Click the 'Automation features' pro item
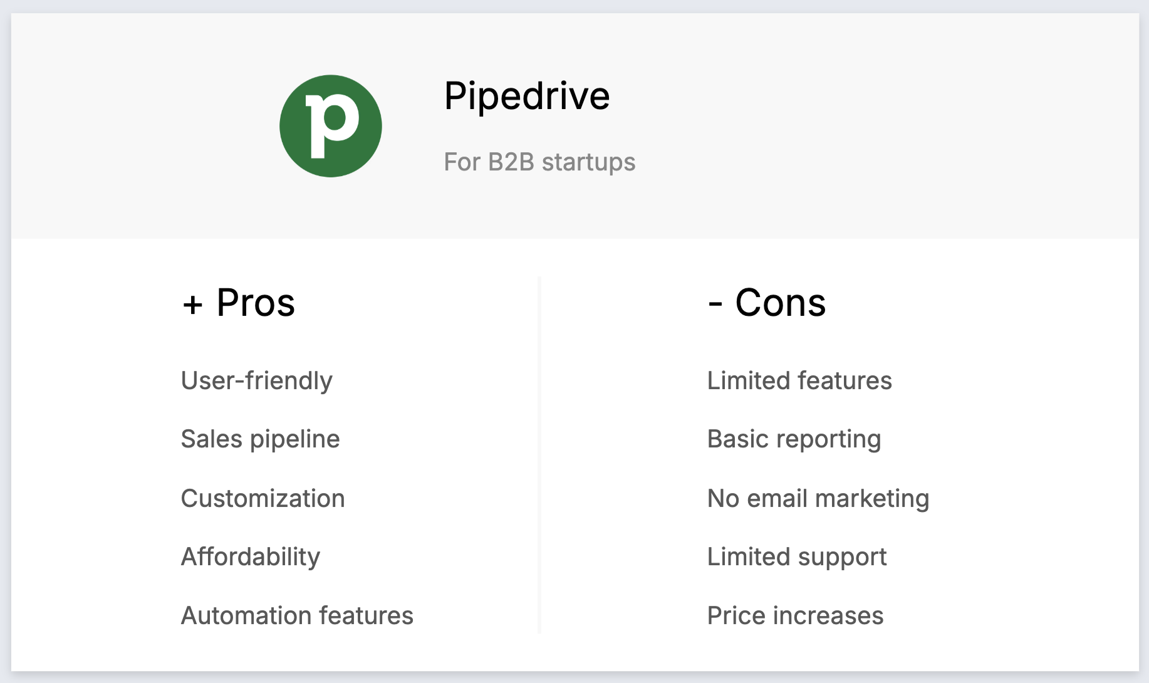 click(x=297, y=615)
